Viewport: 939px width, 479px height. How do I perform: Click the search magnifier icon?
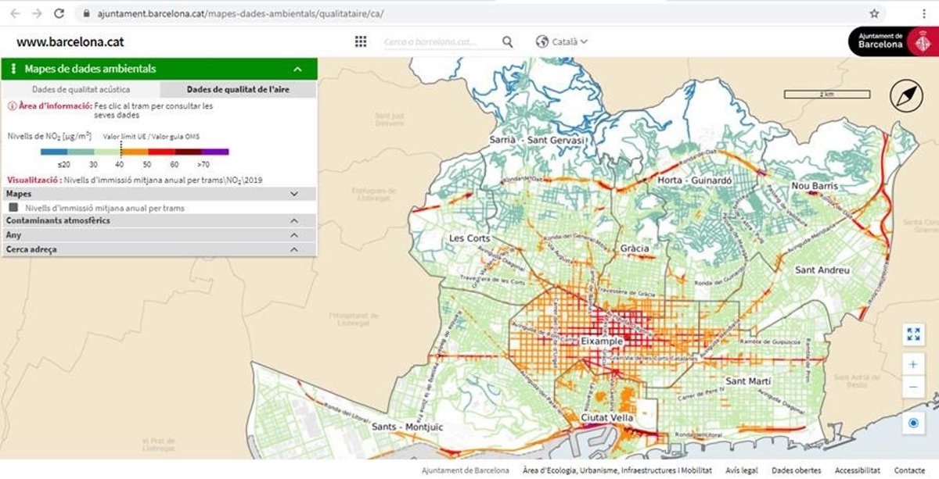tap(508, 42)
